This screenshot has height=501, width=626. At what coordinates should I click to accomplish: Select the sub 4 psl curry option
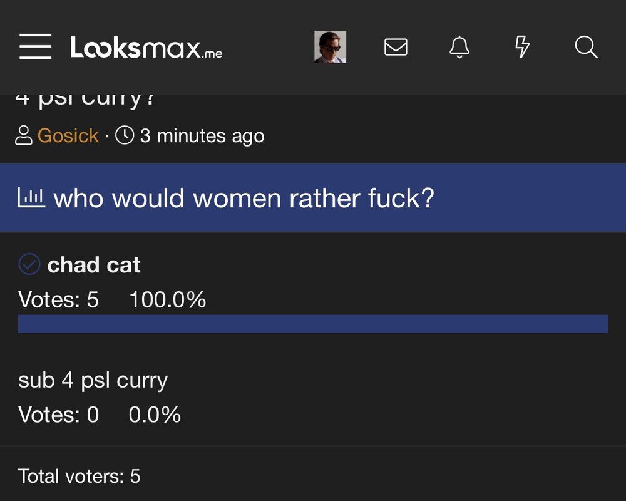[x=93, y=380]
